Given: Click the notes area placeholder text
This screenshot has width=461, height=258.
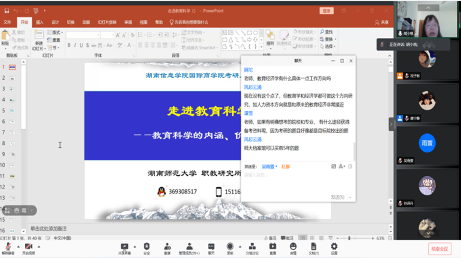Looking at the screenshot, I should [48, 229].
